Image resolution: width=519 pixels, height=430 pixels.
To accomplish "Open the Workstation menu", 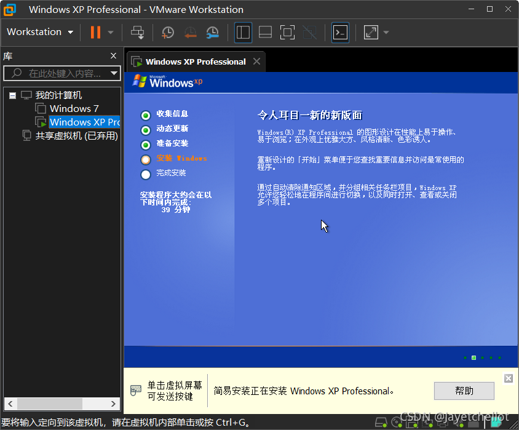I will click(40, 32).
